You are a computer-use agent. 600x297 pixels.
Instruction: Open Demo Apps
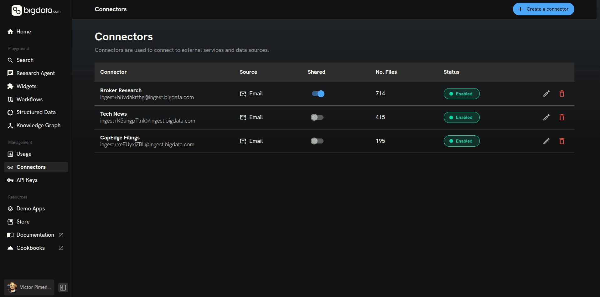point(36,209)
